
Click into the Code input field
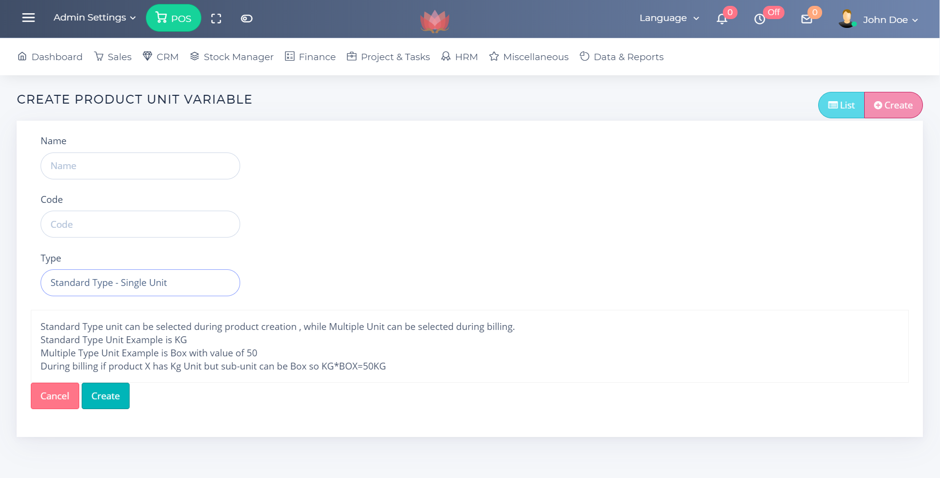click(140, 224)
